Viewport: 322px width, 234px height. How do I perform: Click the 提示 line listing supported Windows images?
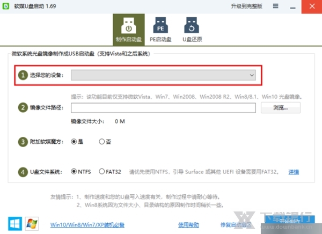point(186,97)
